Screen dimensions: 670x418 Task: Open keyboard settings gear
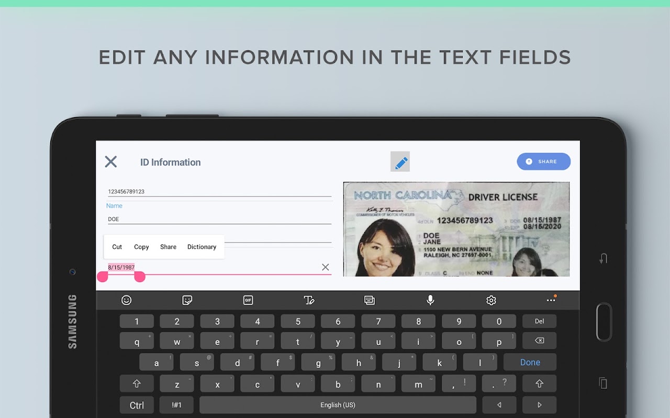point(491,300)
